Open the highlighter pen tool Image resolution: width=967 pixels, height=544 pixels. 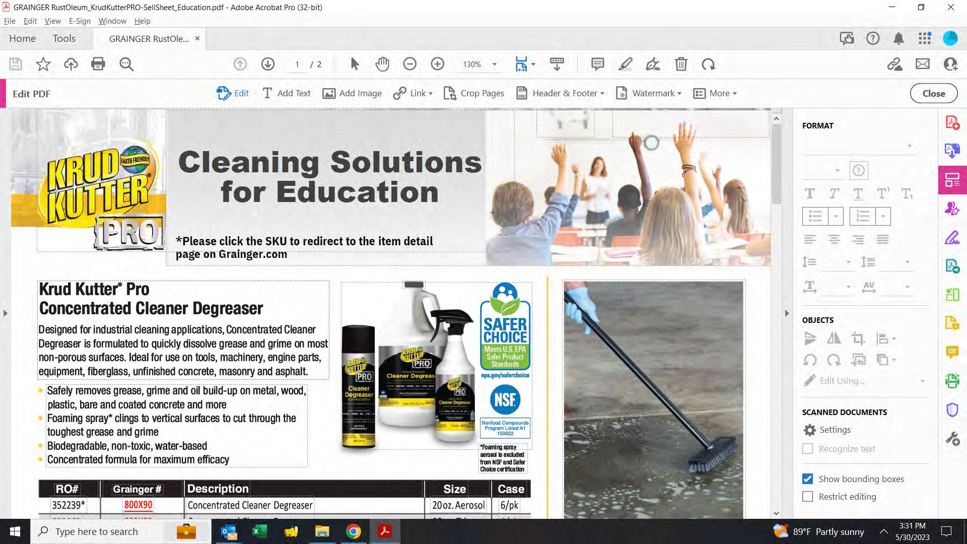tap(625, 64)
